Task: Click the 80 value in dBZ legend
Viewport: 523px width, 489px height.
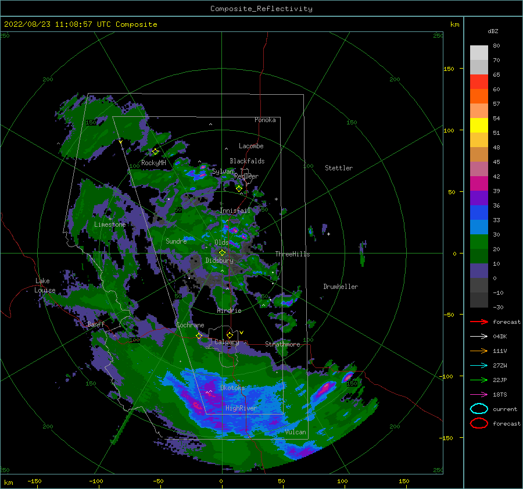Action: click(496, 46)
